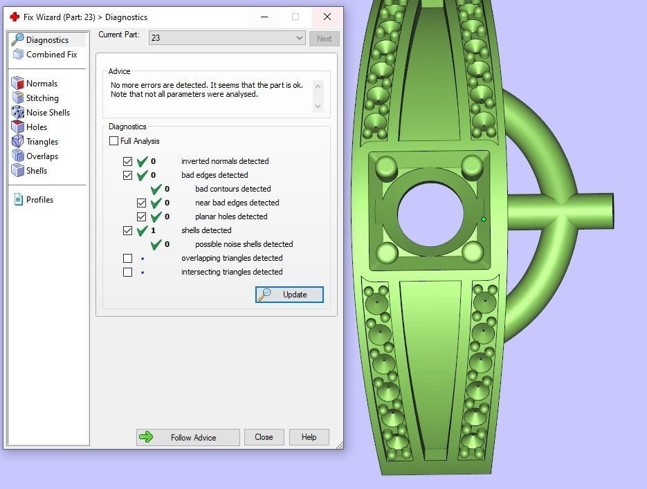Open the Current Part dropdown

[x=227, y=38]
